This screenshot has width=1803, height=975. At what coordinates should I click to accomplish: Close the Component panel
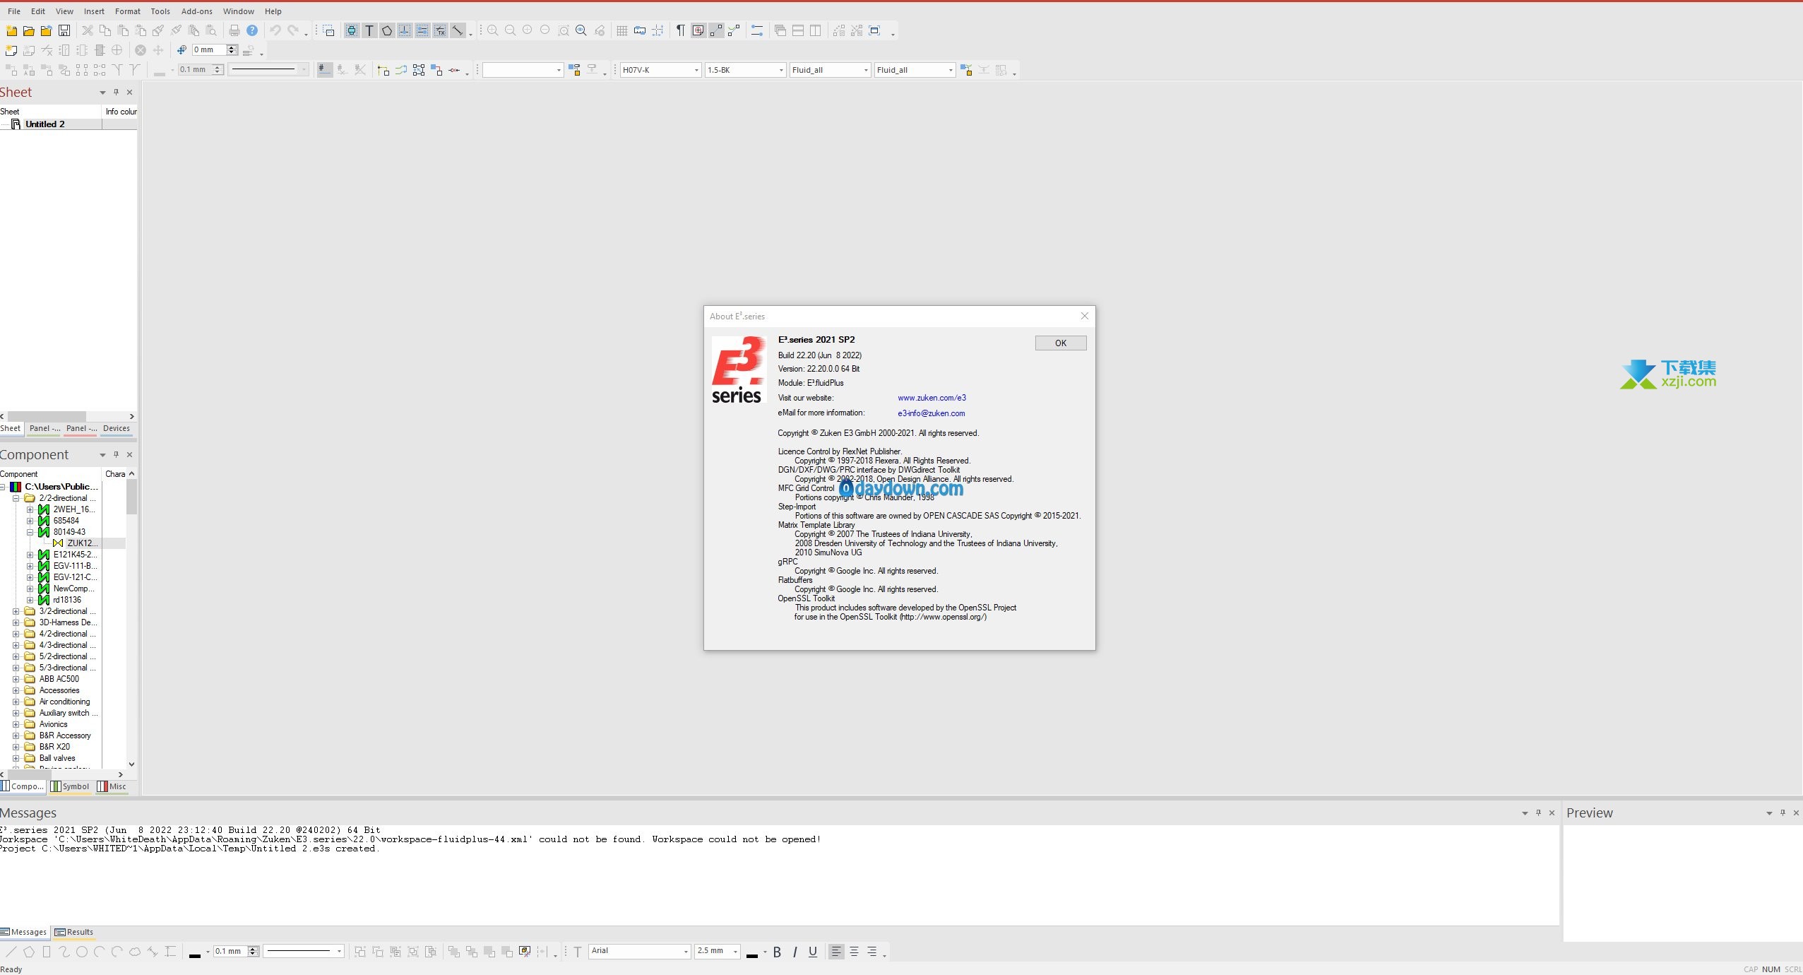coord(129,455)
